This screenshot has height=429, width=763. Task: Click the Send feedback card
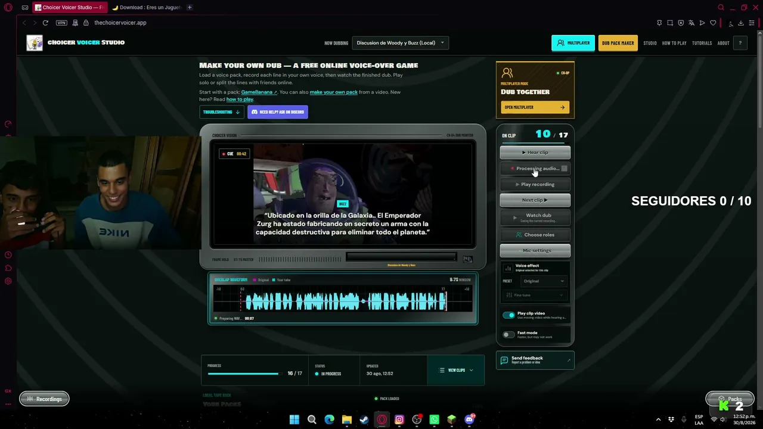click(535, 360)
